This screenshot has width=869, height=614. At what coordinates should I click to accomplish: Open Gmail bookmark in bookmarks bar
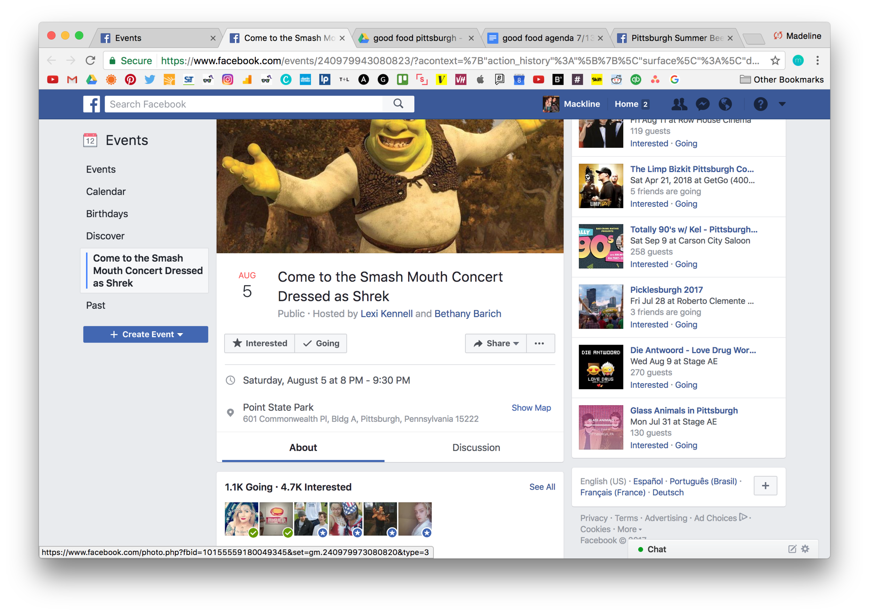[x=72, y=80]
